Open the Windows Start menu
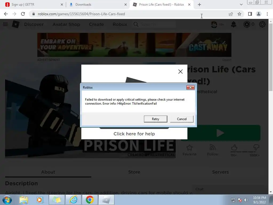Viewport: 273px width, 205px height. [7, 200]
